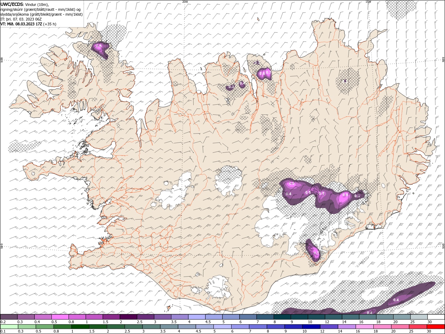Click the upper scale swatch starting at 3
445x334 pixels.
coord(162,317)
